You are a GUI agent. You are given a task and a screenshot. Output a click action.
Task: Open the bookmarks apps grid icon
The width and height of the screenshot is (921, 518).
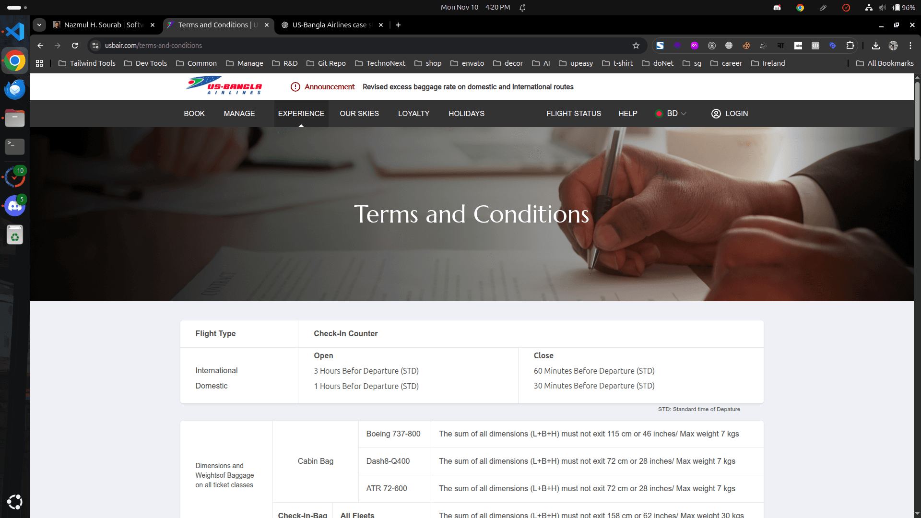(x=39, y=63)
